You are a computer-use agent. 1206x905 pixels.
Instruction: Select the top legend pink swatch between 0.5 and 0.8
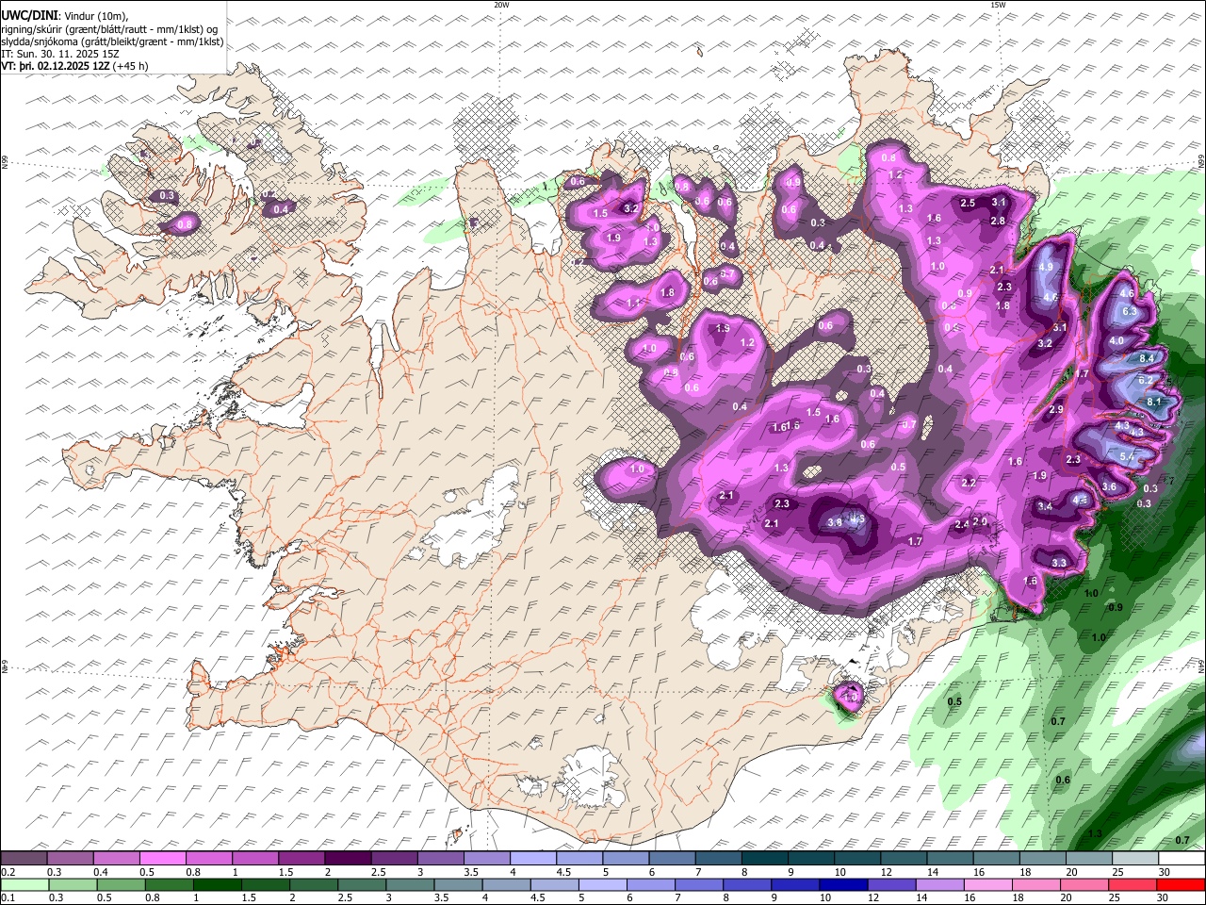163,858
